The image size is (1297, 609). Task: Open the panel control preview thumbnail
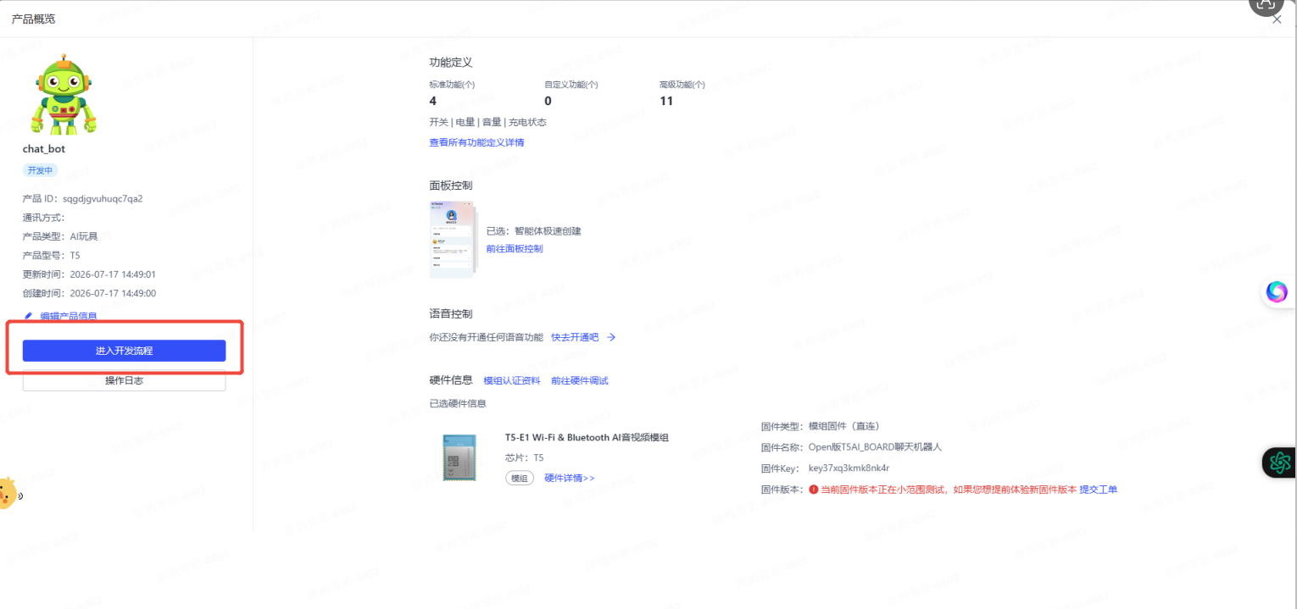[453, 240]
